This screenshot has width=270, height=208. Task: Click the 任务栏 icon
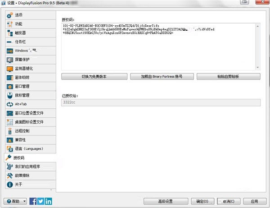[9, 42]
